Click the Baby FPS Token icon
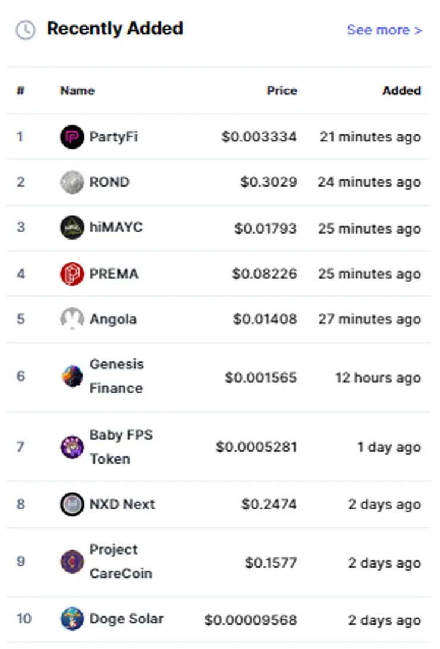 pos(72,447)
